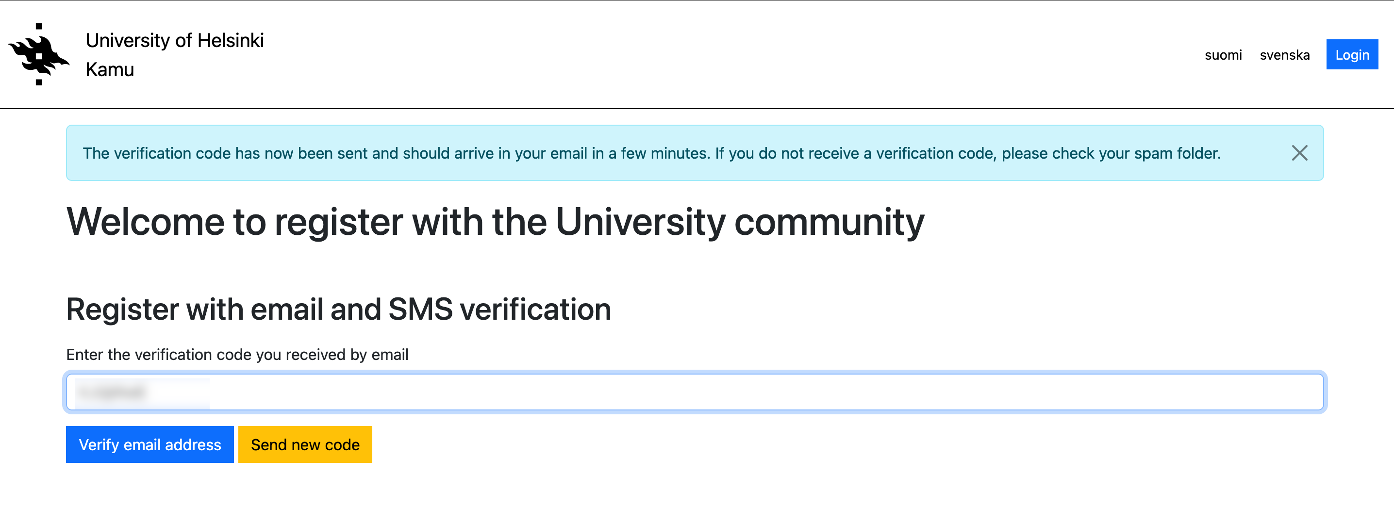
Task: Click the Verify email address button
Action: pyautogui.click(x=150, y=444)
